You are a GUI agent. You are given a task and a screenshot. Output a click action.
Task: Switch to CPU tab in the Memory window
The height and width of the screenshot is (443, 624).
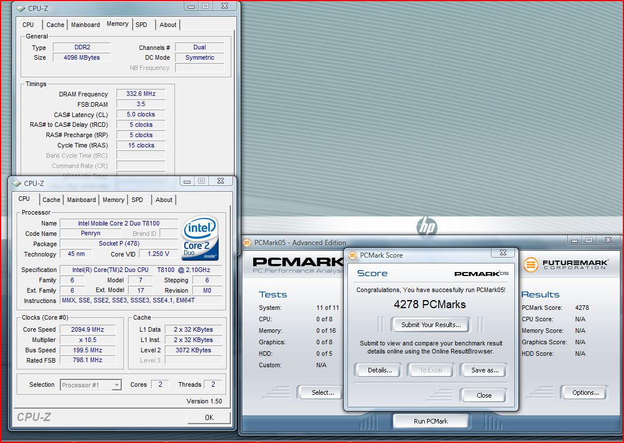click(x=28, y=25)
